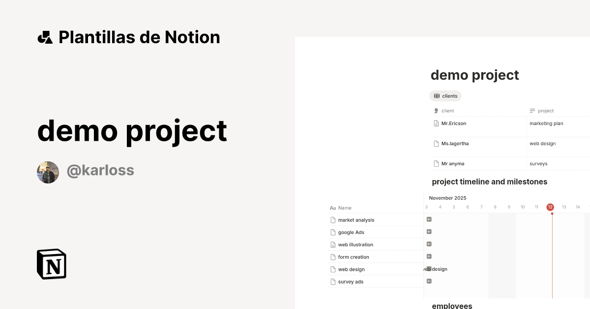
Task: Click the marketing plan cell in project column
Action: pyautogui.click(x=546, y=123)
